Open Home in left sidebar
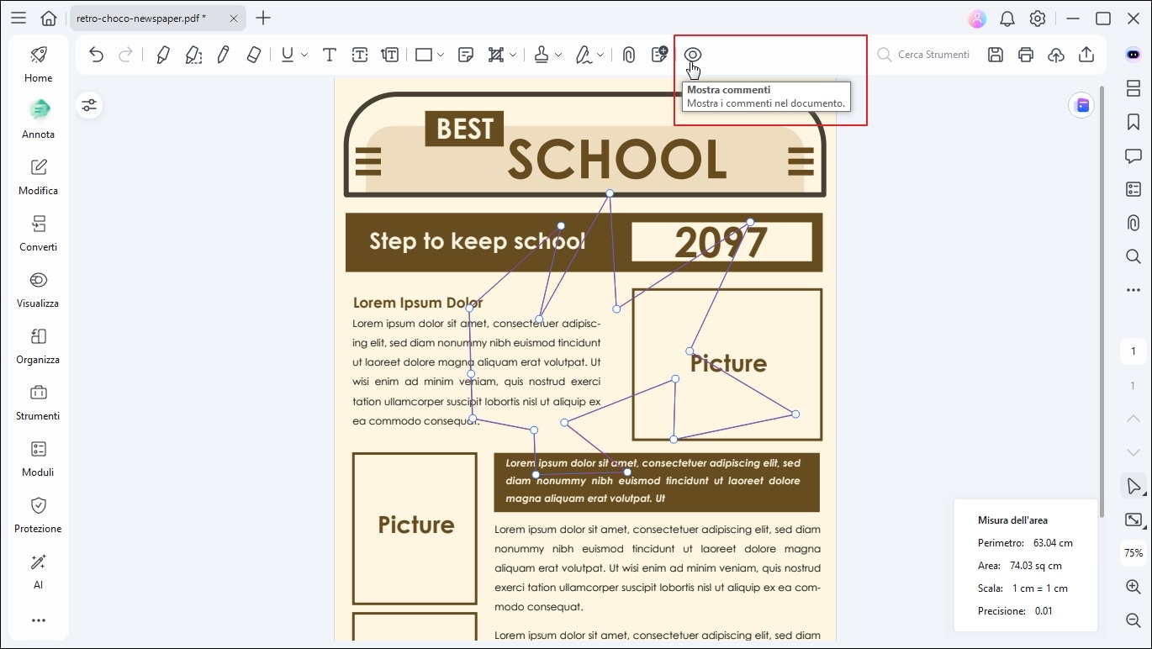 tap(38, 64)
